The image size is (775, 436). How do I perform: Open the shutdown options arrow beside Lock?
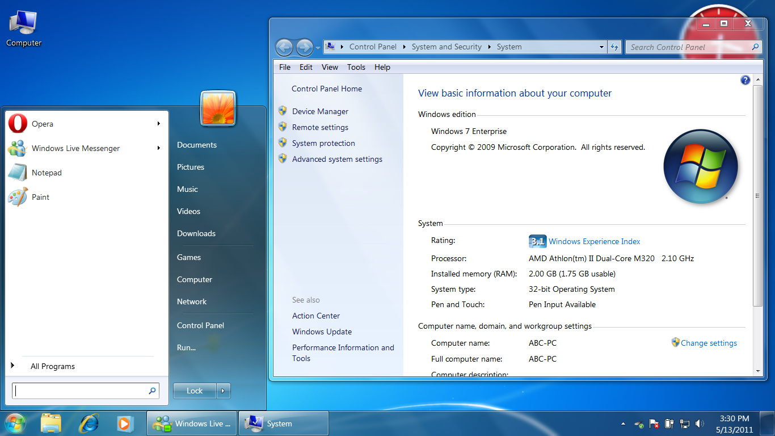tap(224, 391)
